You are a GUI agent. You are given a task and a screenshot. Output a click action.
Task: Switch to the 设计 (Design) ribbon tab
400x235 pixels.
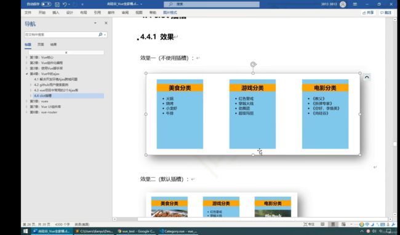(x=70, y=12)
